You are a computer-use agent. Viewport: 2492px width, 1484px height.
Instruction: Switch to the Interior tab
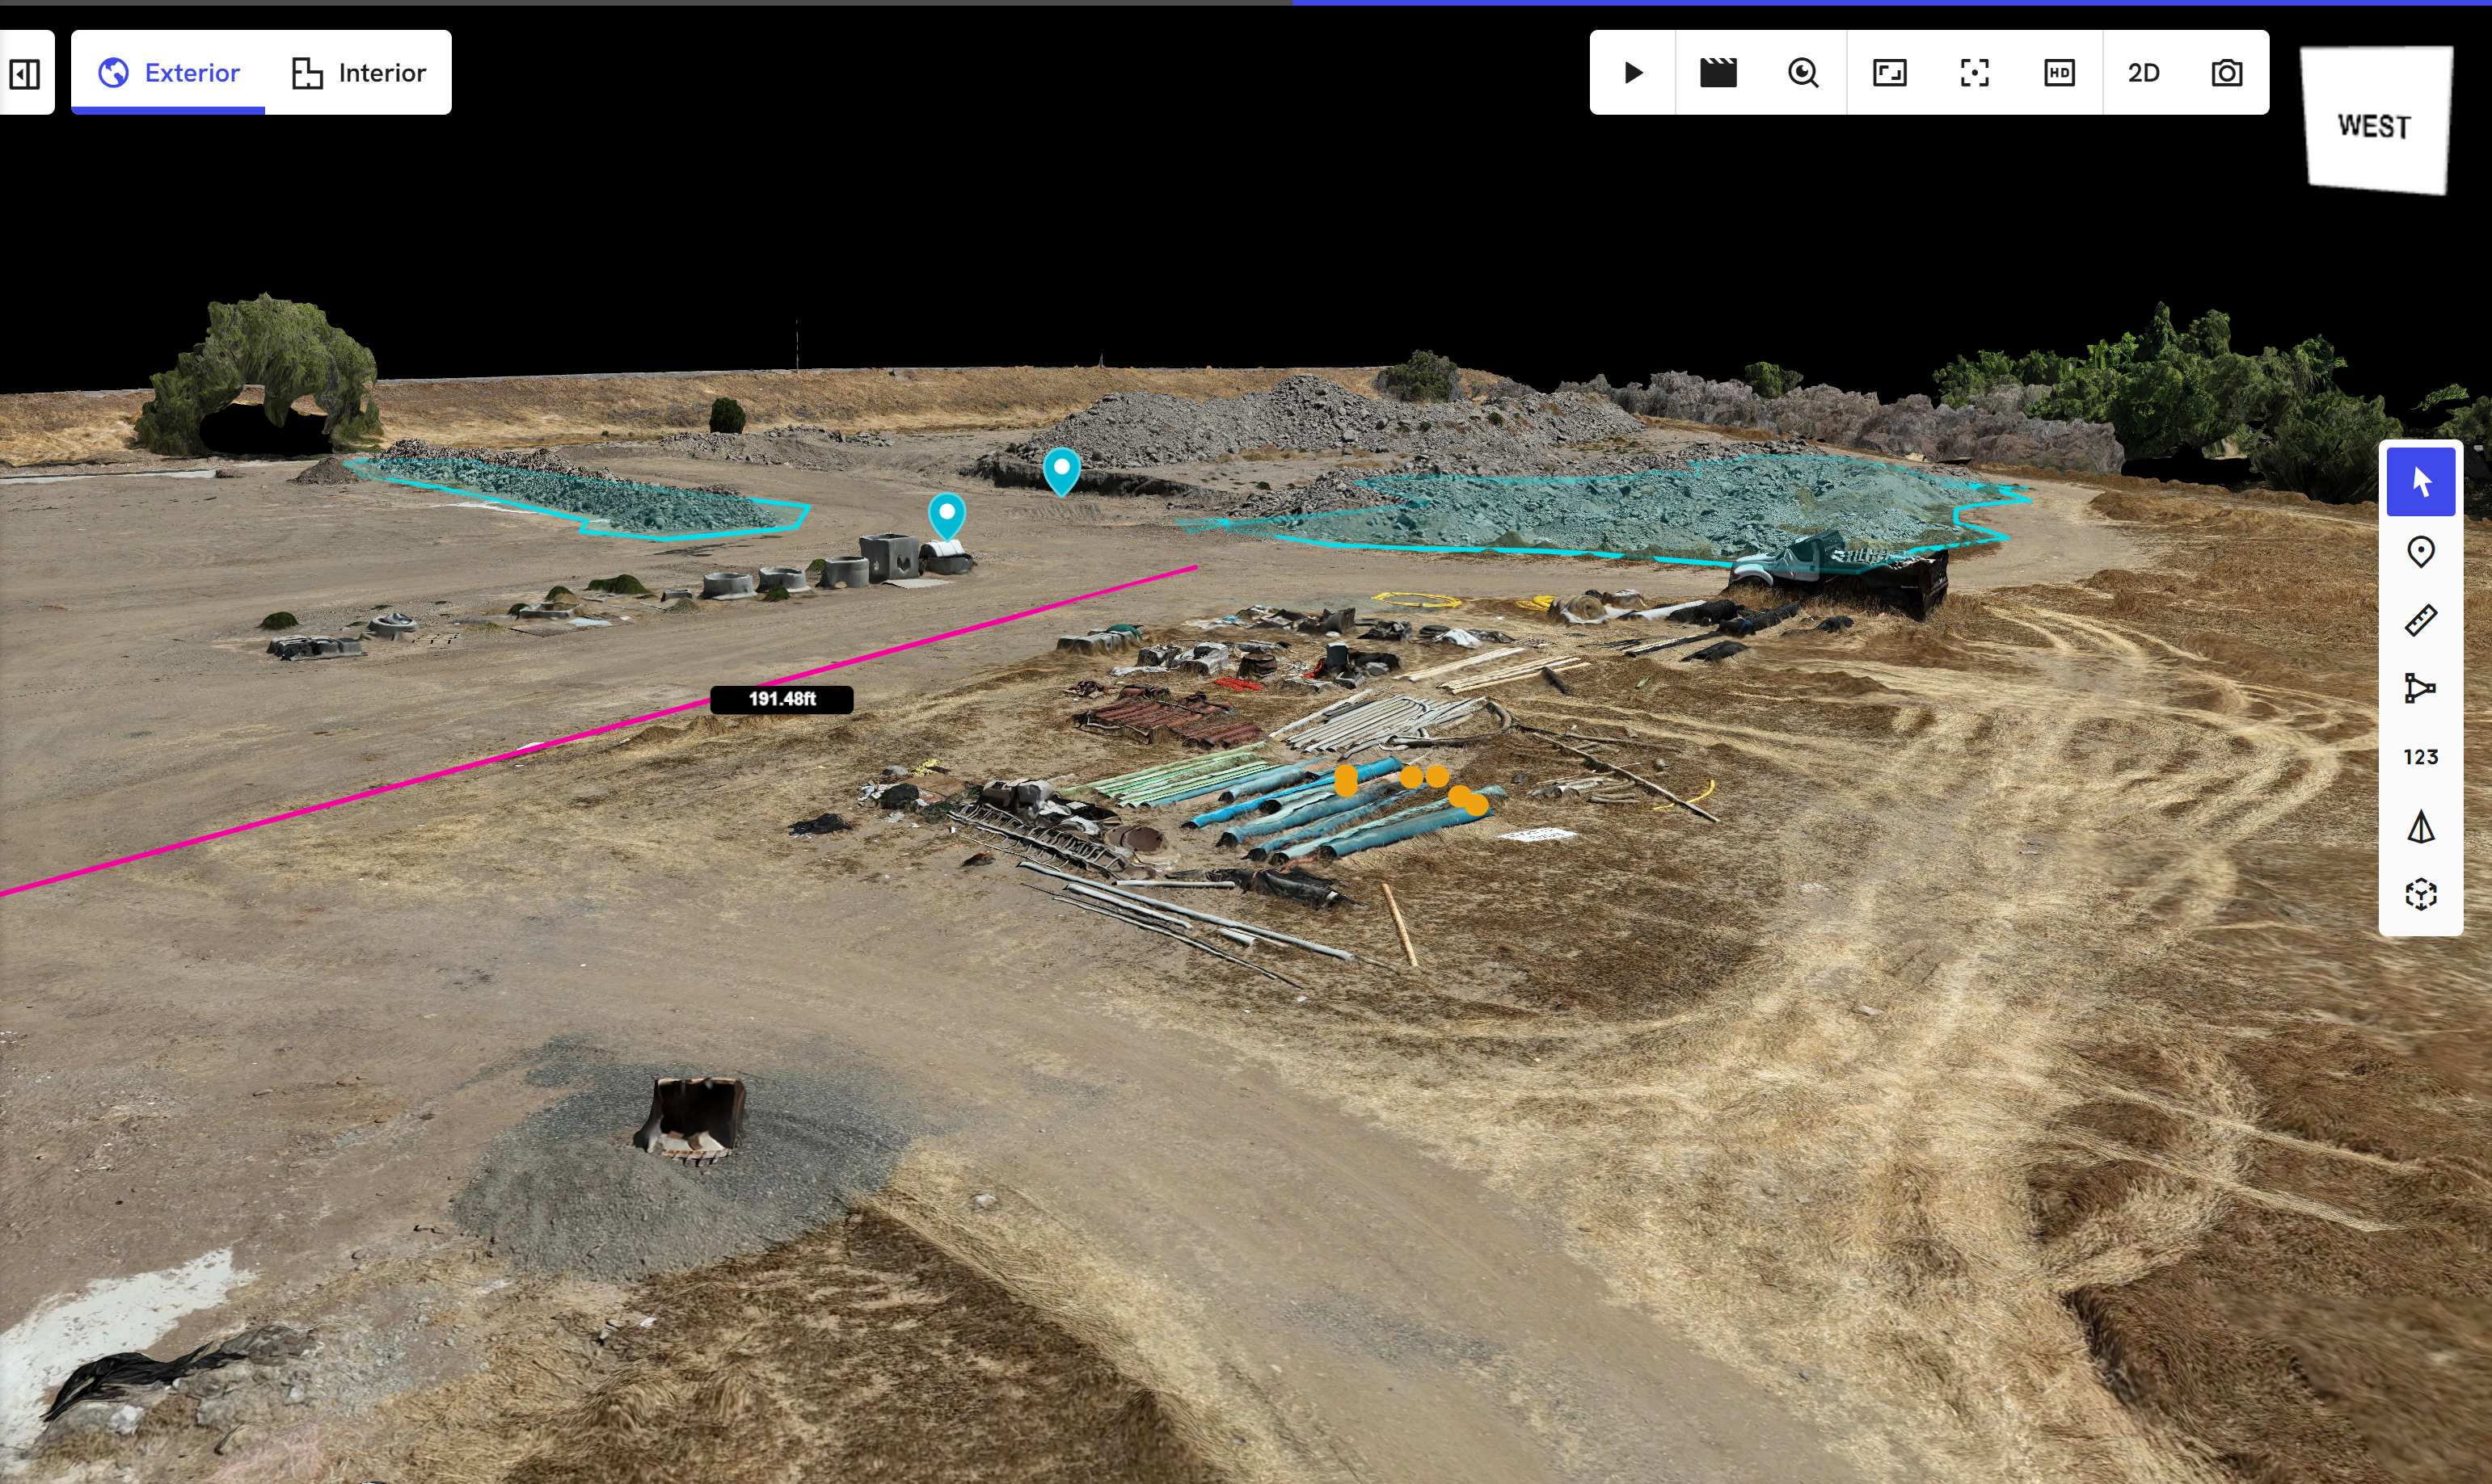pos(358,73)
